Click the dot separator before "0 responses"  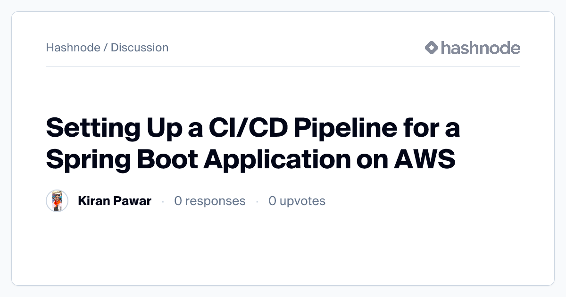pos(163,201)
